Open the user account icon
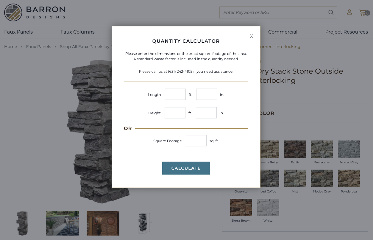 coord(349,12)
